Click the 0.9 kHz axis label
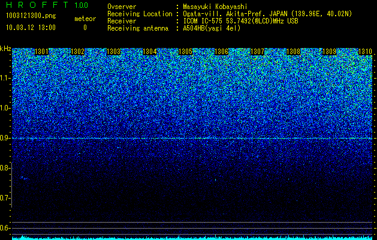The width and height of the screenshot is (377, 240). [x=5, y=138]
